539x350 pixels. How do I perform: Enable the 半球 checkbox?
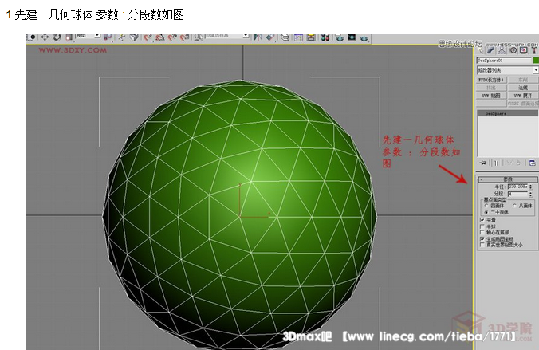coord(482,226)
